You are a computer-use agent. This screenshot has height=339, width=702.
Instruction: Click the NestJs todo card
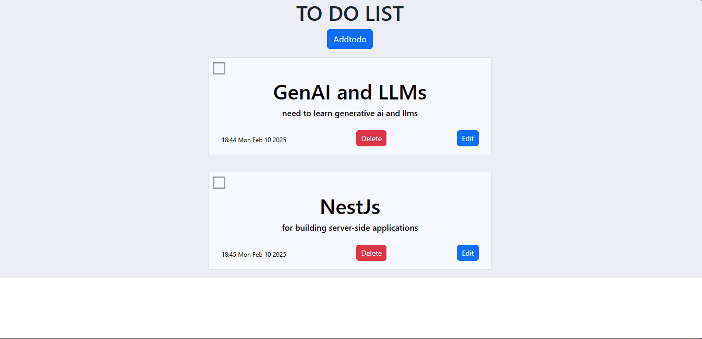click(x=349, y=221)
